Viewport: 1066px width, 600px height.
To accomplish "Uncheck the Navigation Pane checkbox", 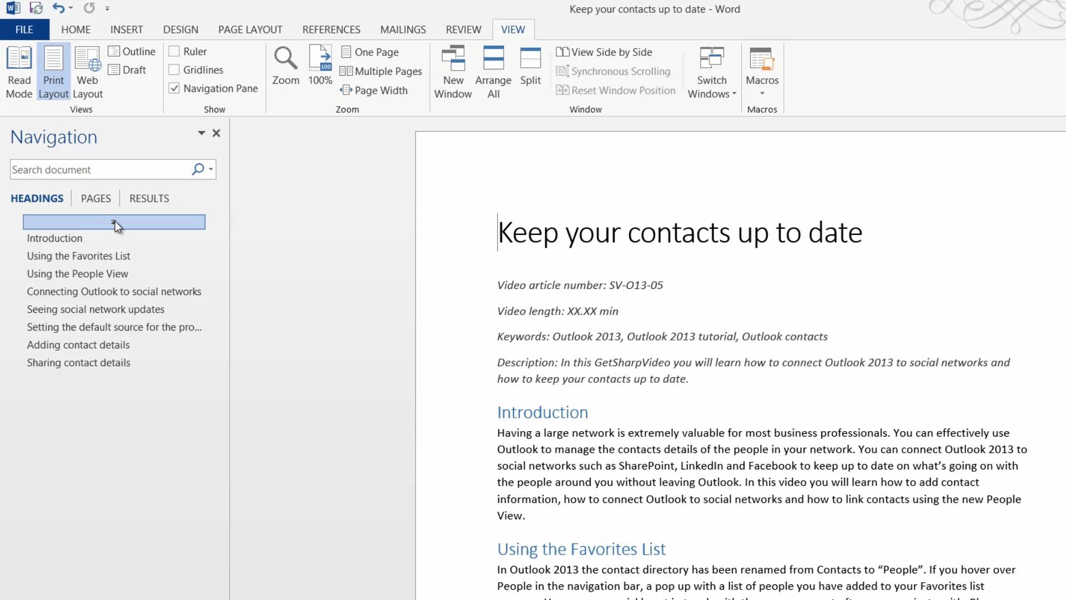I will pos(174,88).
